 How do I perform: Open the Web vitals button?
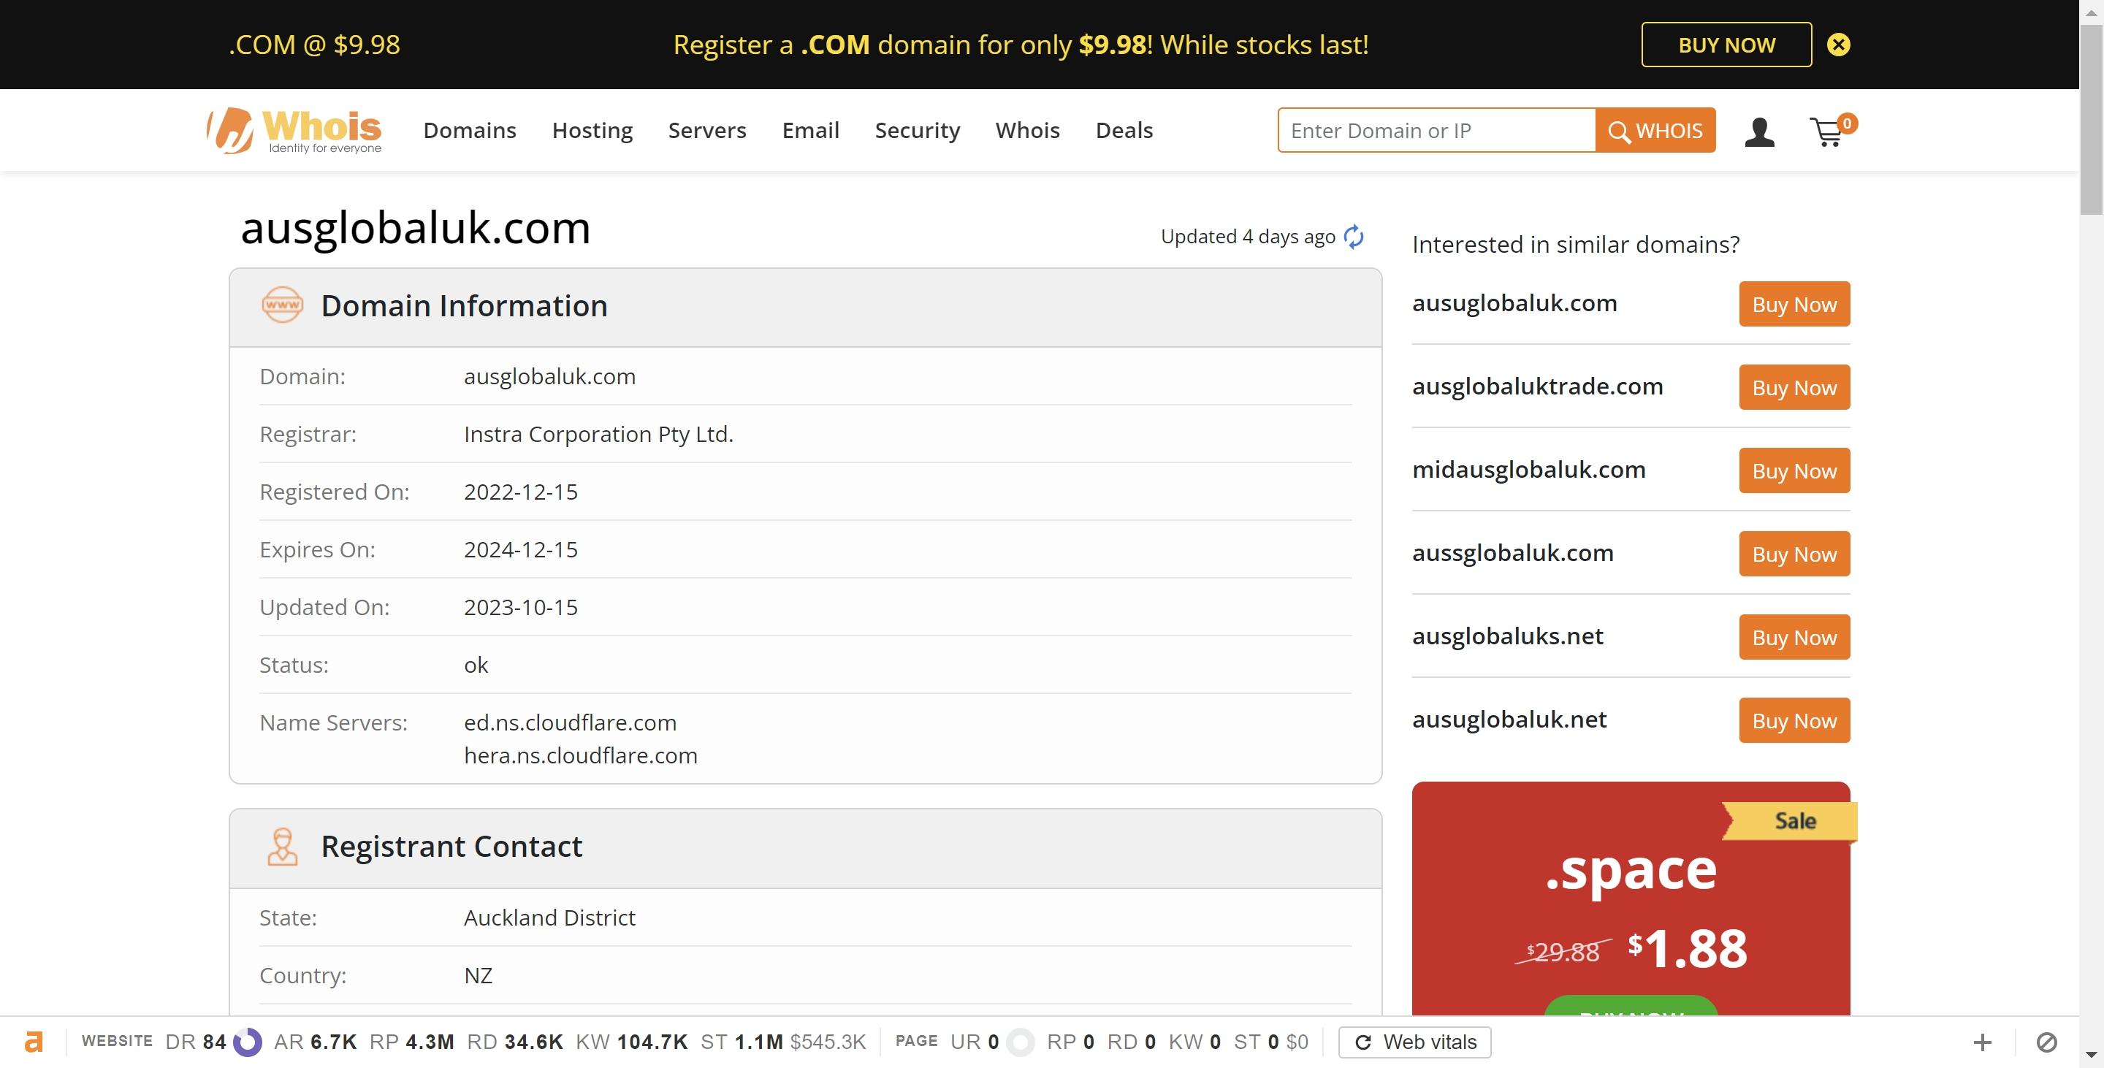pos(1414,1042)
